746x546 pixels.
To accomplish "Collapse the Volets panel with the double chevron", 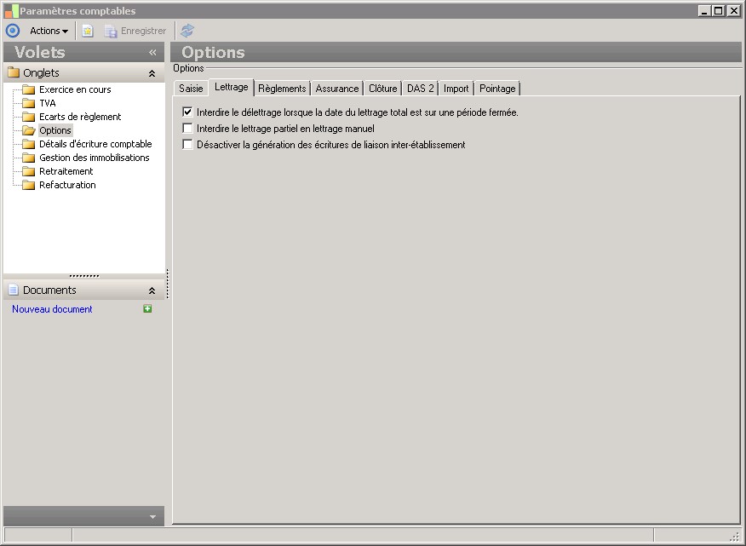I will pos(152,52).
